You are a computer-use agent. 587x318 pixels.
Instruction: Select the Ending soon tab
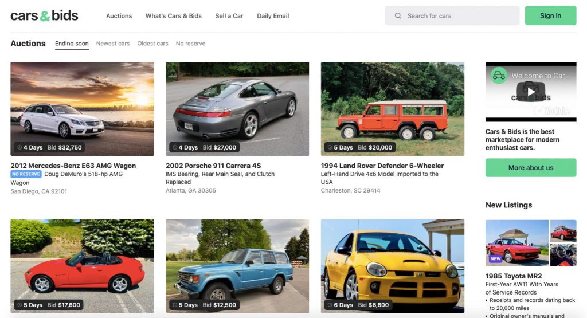click(72, 44)
